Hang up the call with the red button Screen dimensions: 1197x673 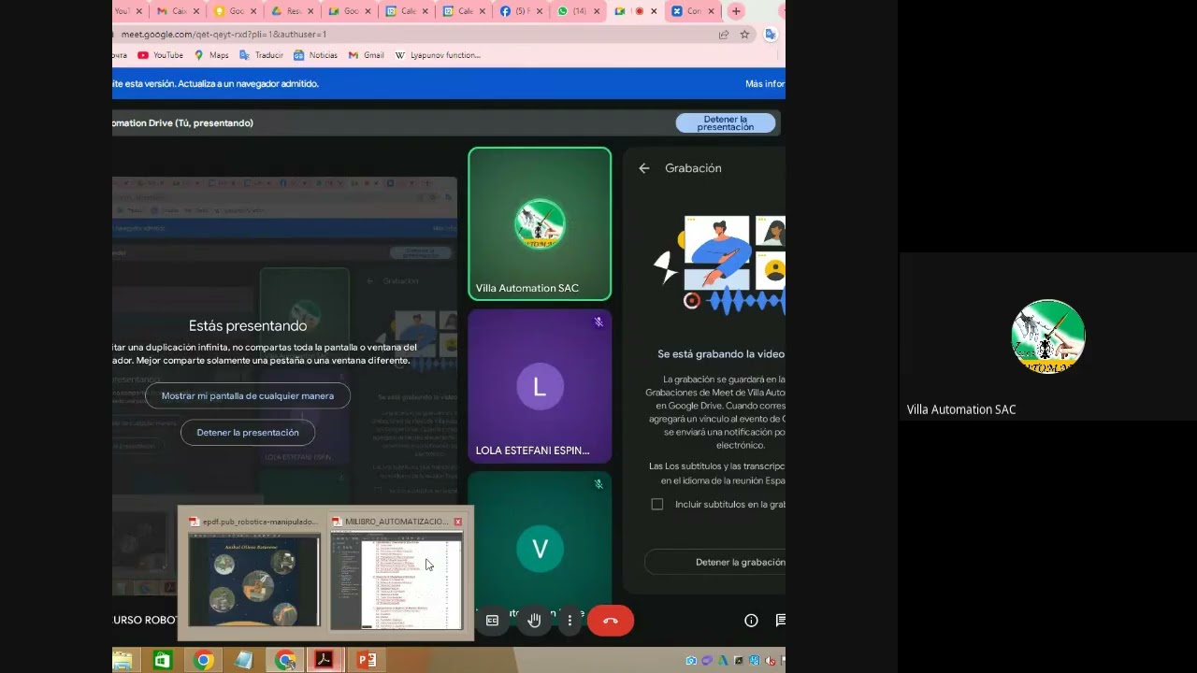(611, 621)
